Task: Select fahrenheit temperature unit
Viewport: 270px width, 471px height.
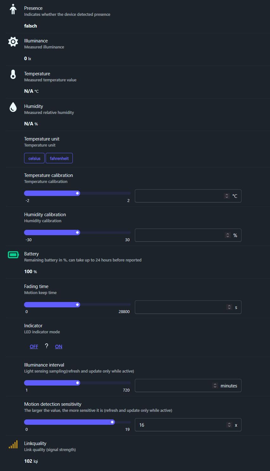Action: 59,158
